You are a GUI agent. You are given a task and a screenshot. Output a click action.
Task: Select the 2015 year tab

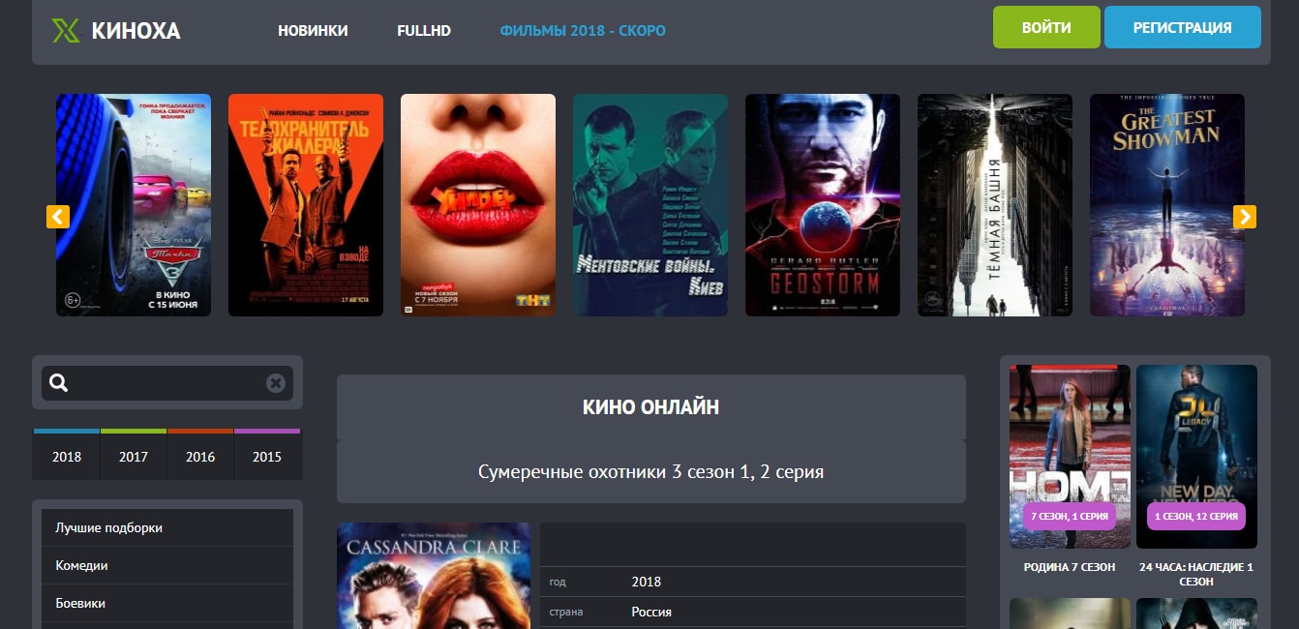pos(267,455)
